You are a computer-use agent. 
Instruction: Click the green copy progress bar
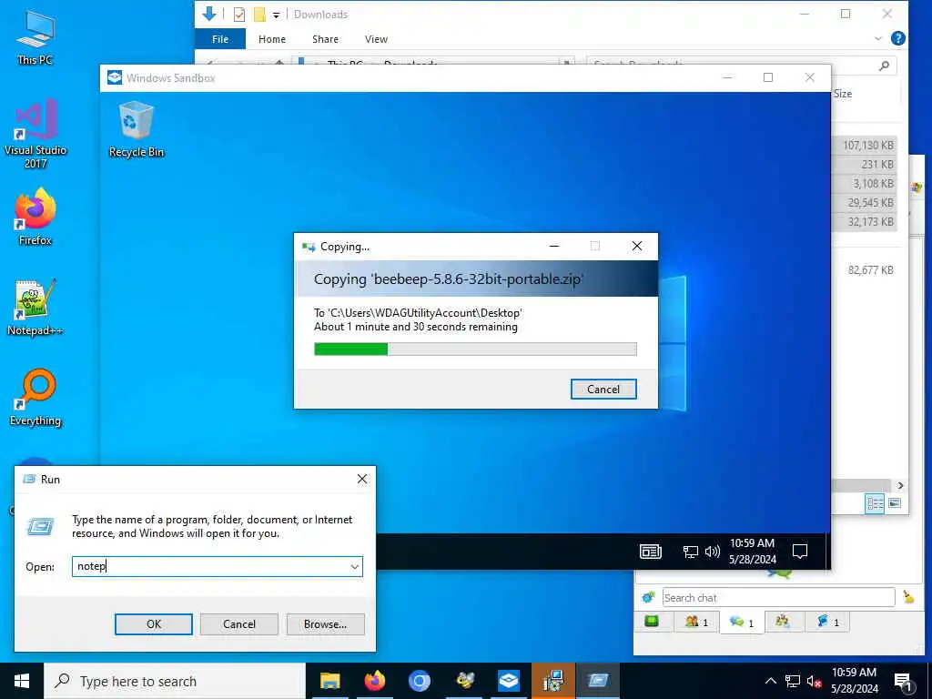(475, 349)
